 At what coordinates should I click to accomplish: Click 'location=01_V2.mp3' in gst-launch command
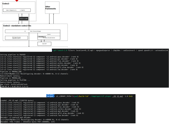point(85,50)
